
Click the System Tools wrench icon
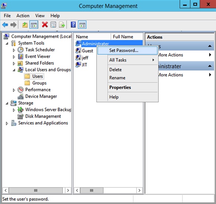tap(13, 43)
